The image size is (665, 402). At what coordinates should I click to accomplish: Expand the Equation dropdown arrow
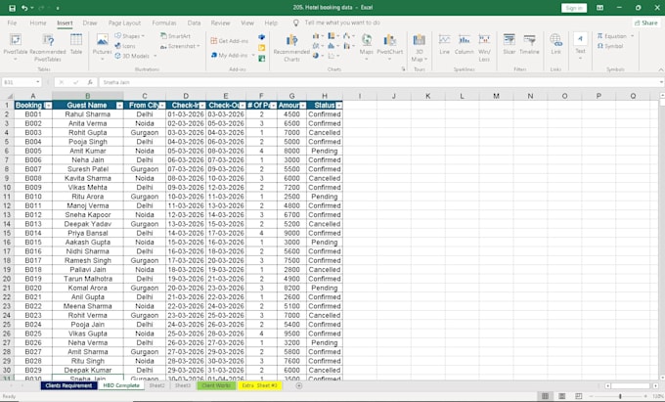[x=632, y=36]
